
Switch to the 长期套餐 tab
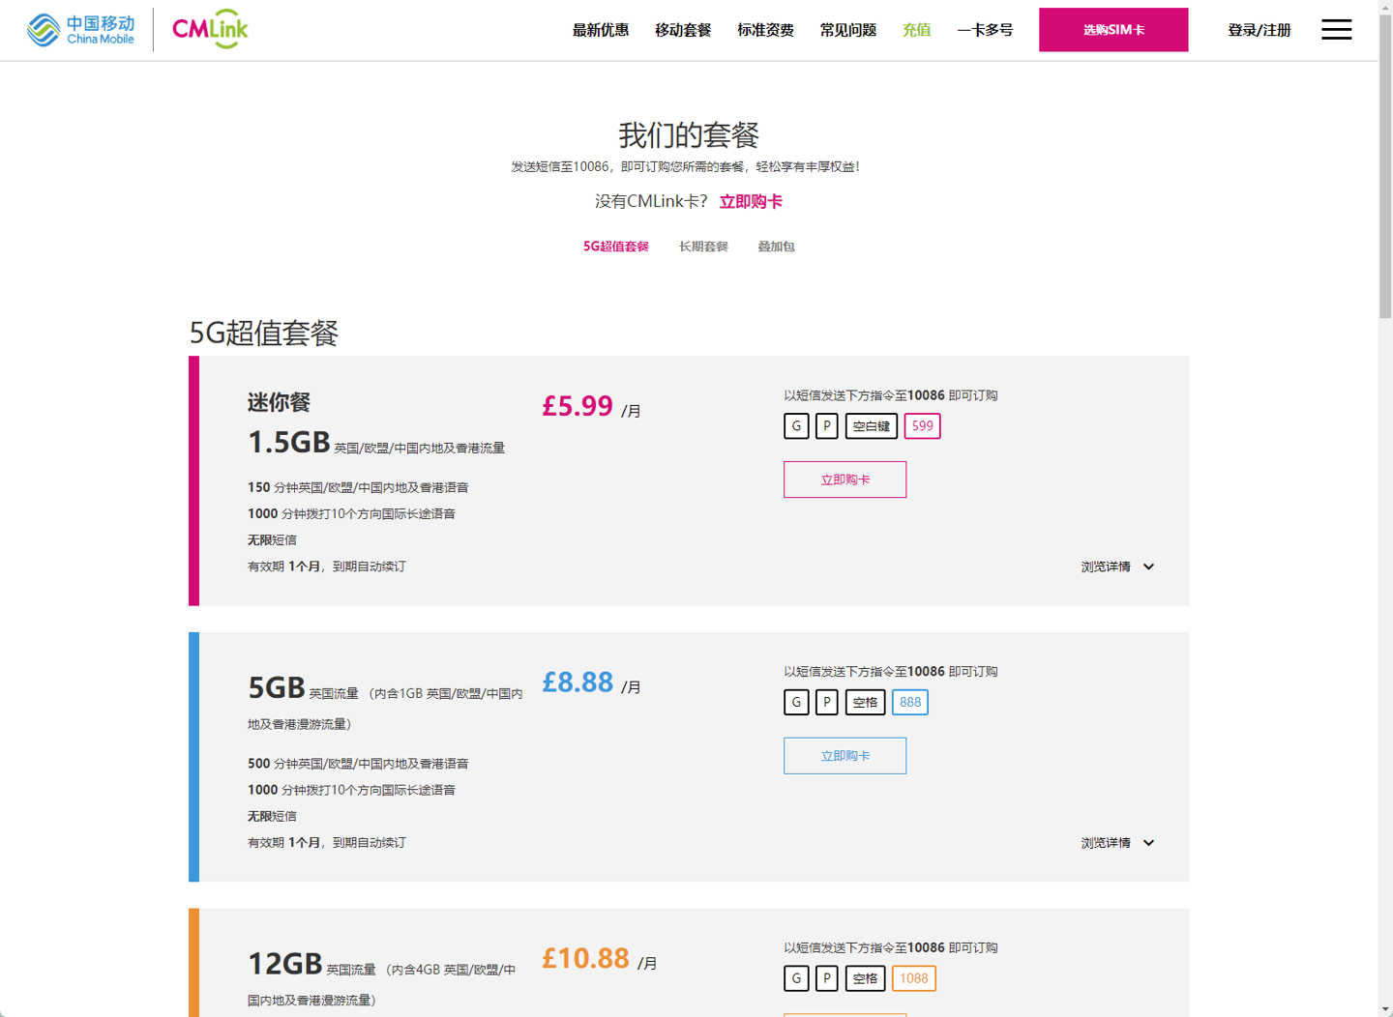(703, 247)
